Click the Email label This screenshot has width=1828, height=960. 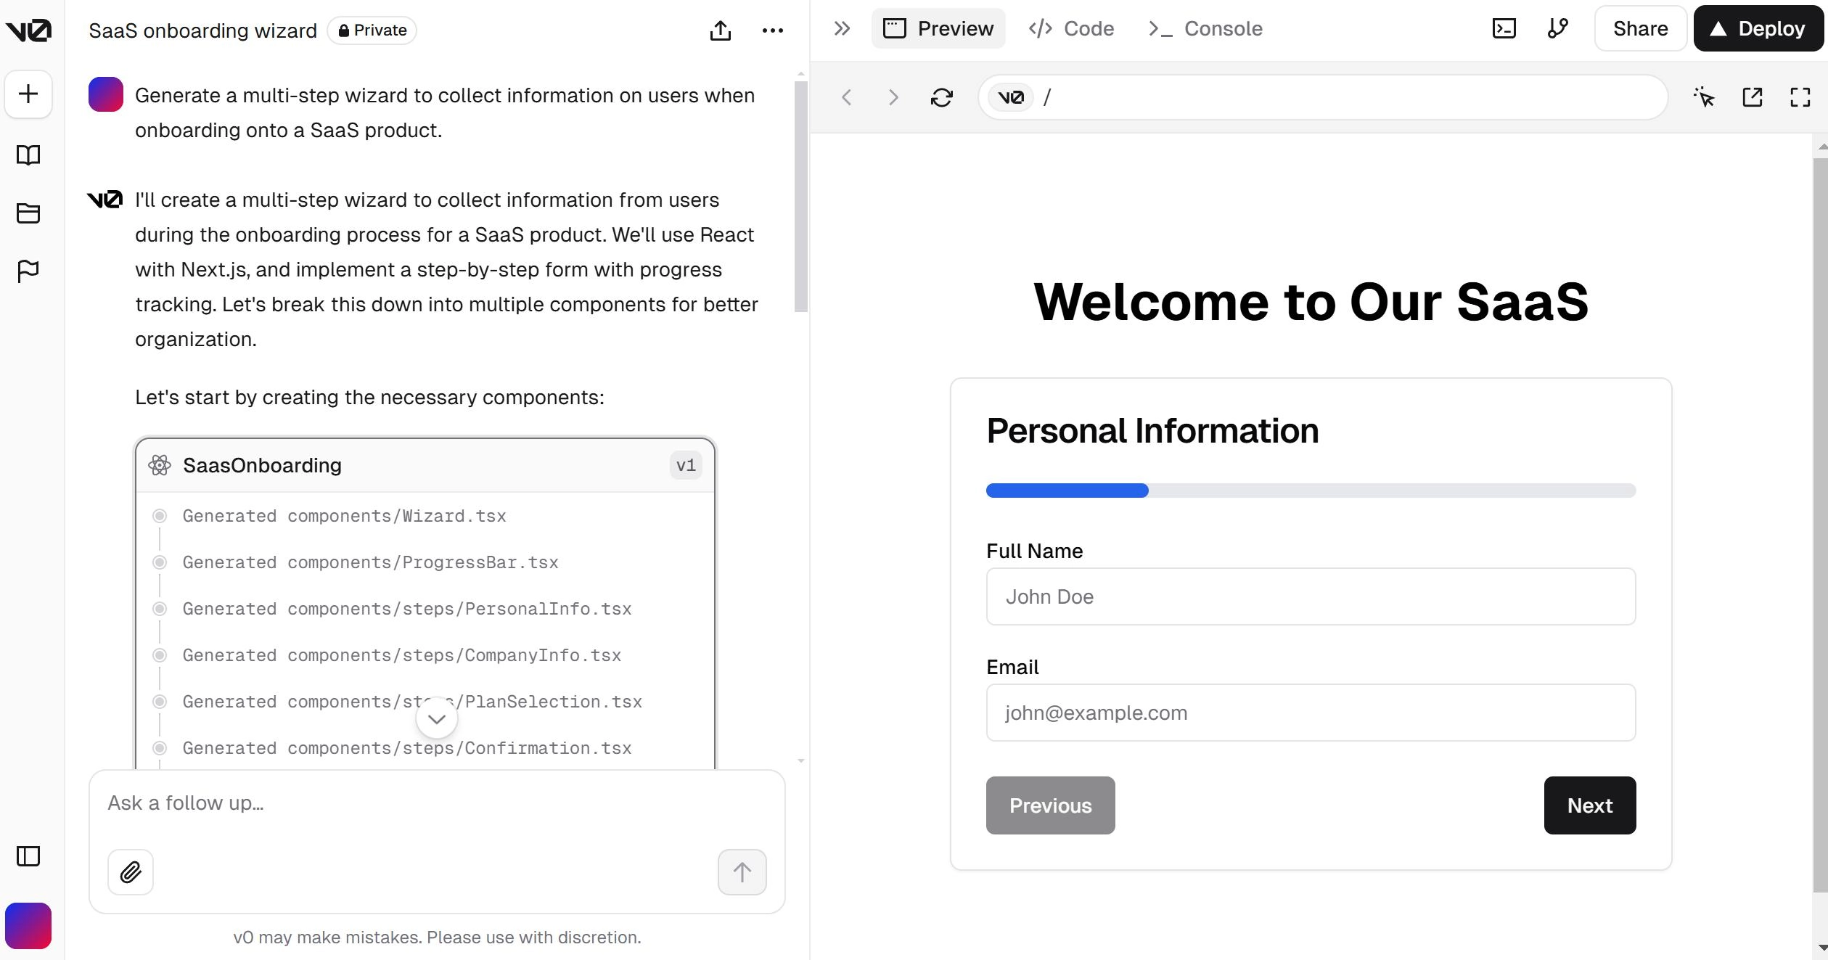1012,668
